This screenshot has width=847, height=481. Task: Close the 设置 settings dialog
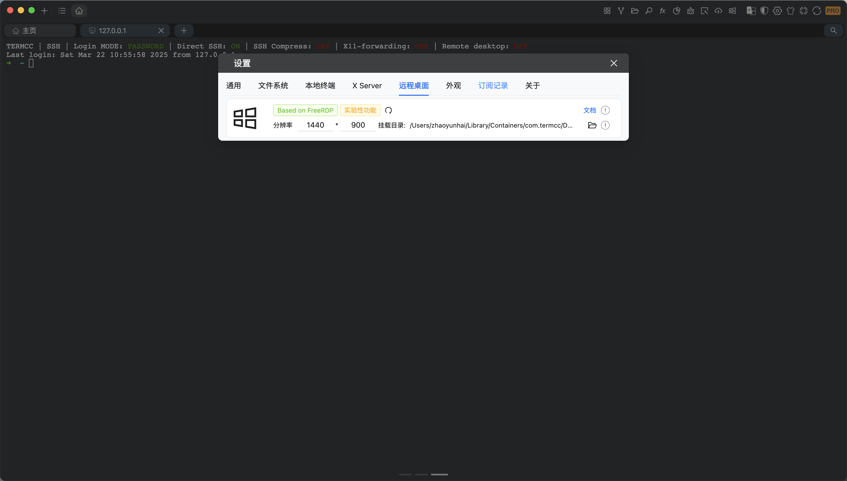pyautogui.click(x=614, y=63)
